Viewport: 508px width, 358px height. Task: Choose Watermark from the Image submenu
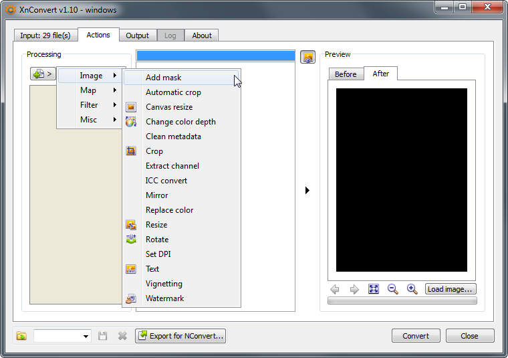tap(164, 298)
